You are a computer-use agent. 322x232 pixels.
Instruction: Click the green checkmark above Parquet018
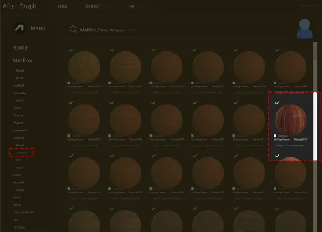click(x=277, y=156)
